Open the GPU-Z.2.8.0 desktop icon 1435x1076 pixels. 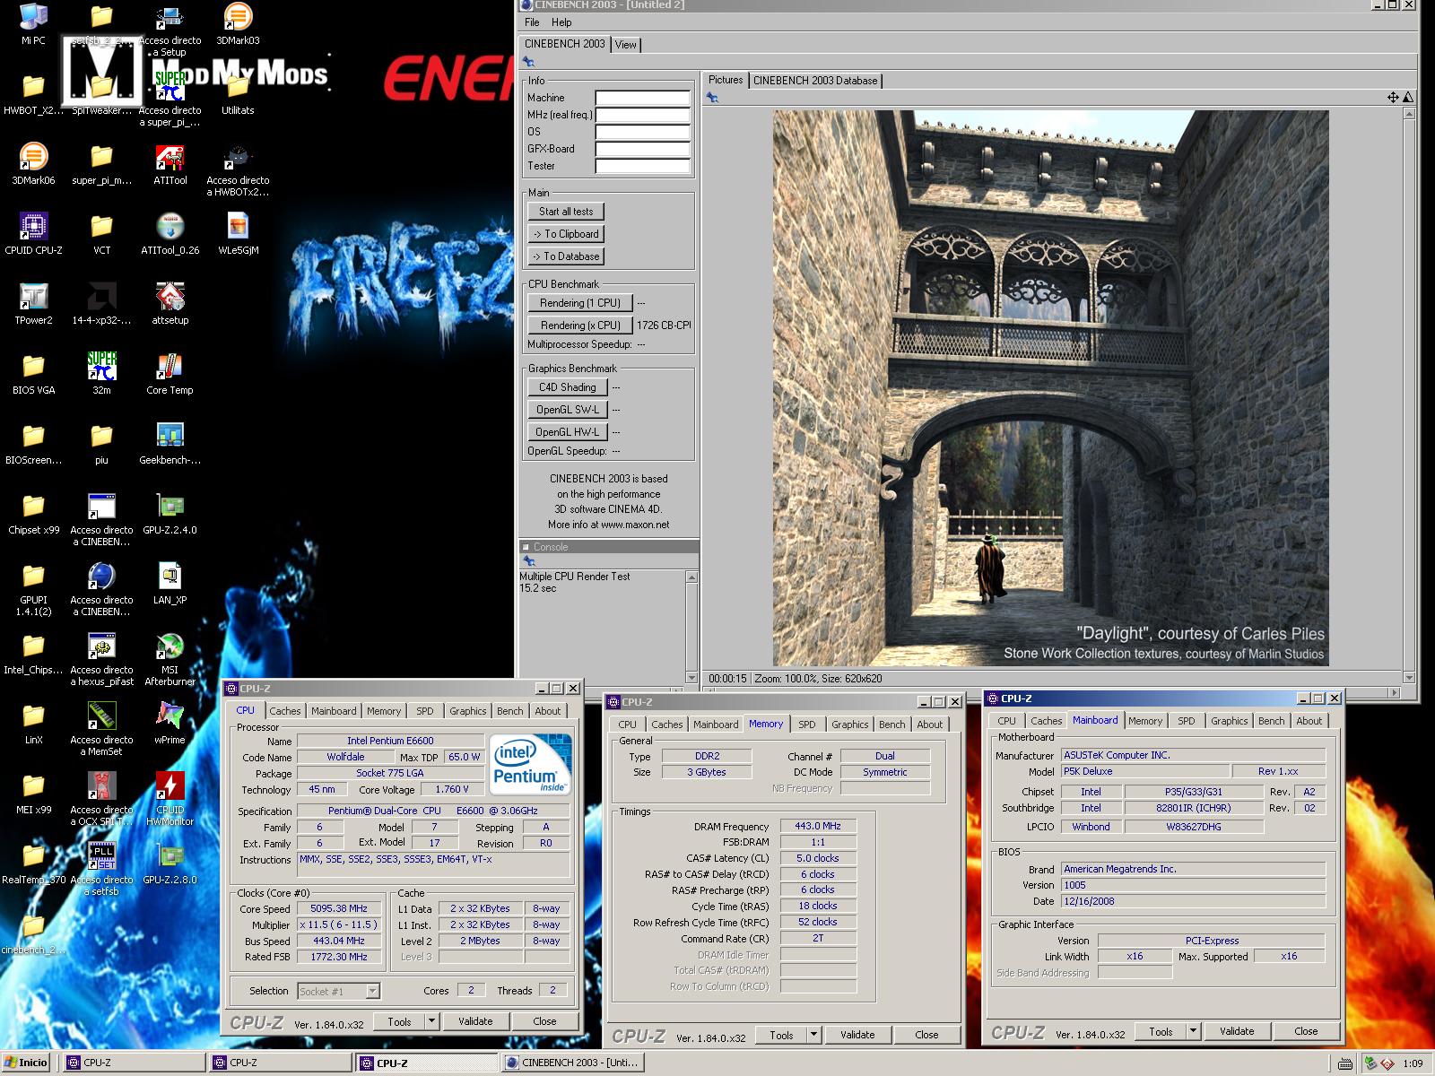[170, 863]
